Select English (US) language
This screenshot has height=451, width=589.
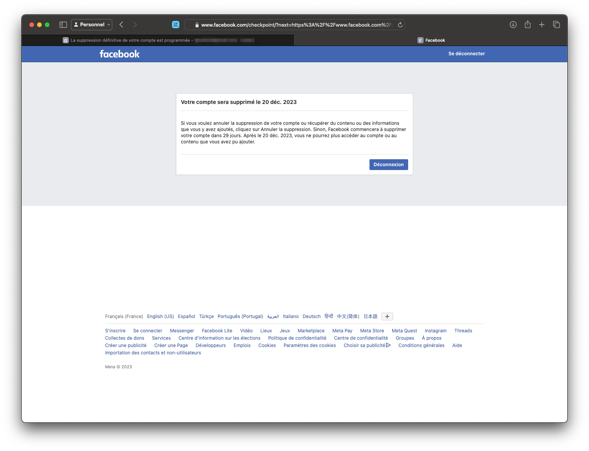[160, 317]
